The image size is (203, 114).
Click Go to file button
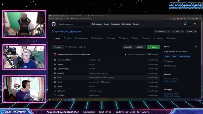[x=128, y=47]
